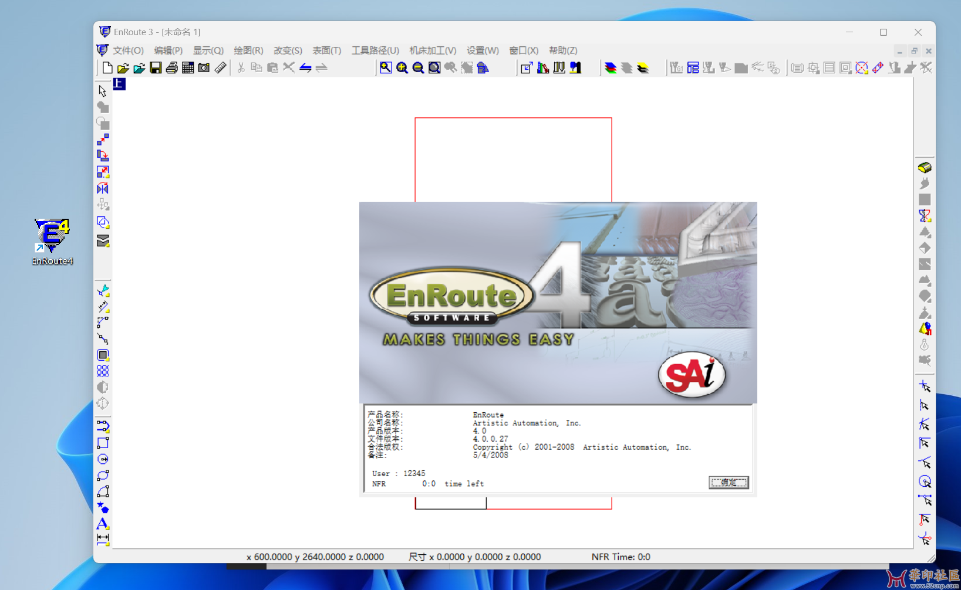Click the 确定 button in about dialog
This screenshot has height=590, width=961.
tap(729, 483)
